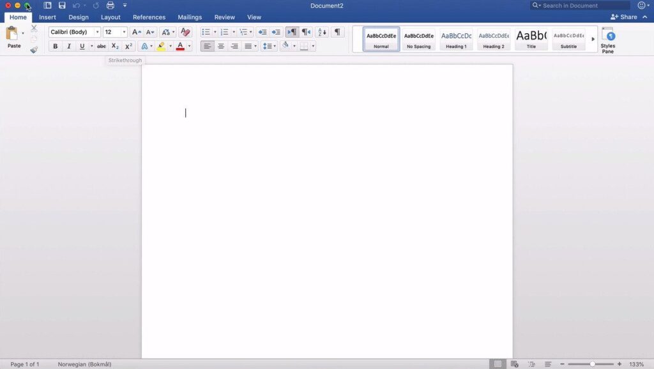The height and width of the screenshot is (369, 654).
Task: Switch to the Mailings tab
Action: pos(189,17)
